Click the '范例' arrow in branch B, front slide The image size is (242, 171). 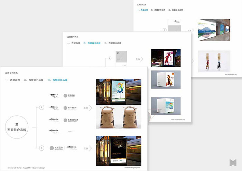(88, 149)
